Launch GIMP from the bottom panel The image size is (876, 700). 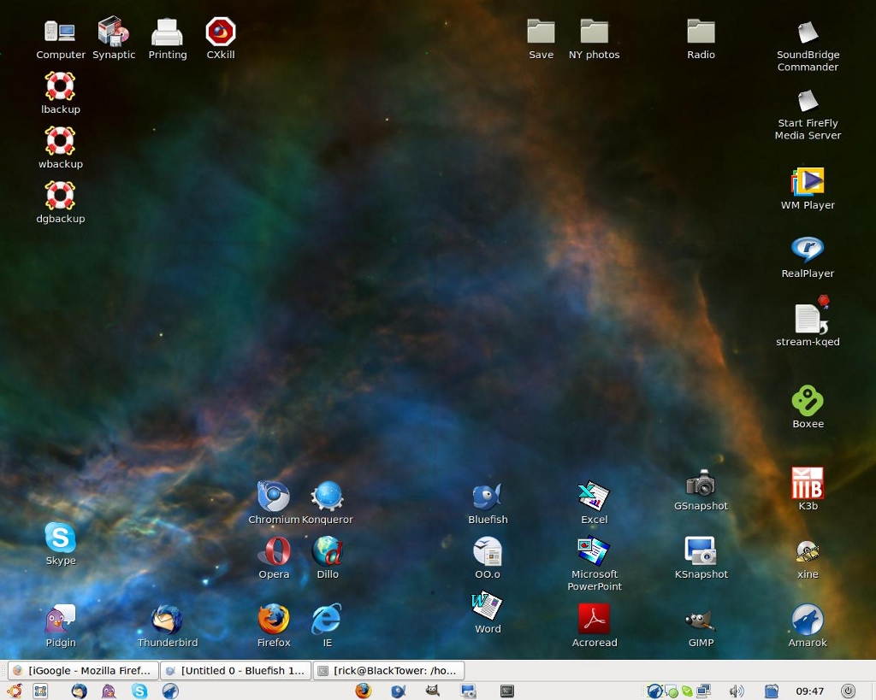click(432, 691)
